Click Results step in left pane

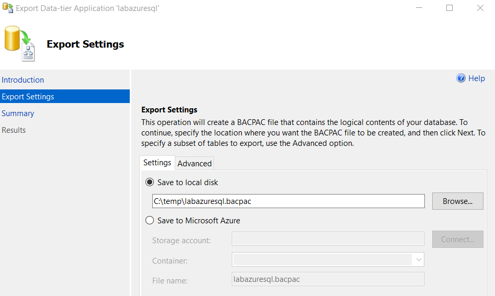point(14,130)
